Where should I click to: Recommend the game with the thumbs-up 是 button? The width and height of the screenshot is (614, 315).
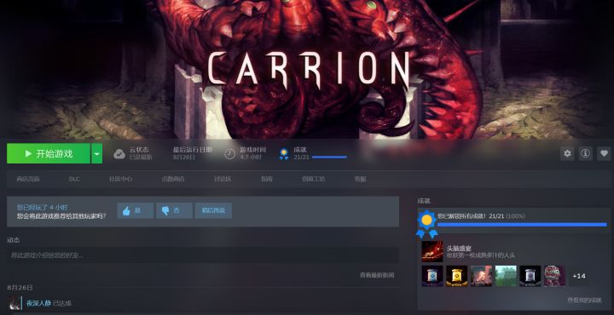pyautogui.click(x=135, y=210)
